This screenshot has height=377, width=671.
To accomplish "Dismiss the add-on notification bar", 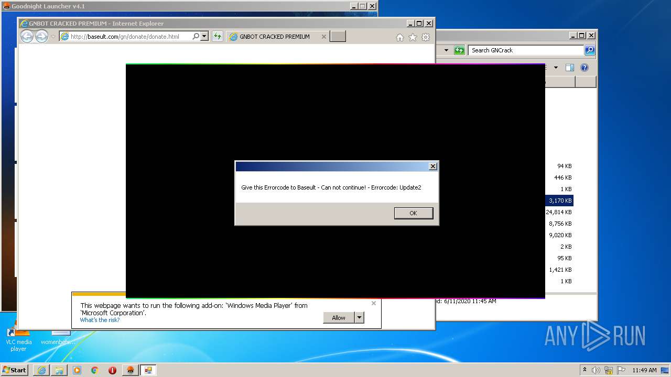I will (x=373, y=303).
